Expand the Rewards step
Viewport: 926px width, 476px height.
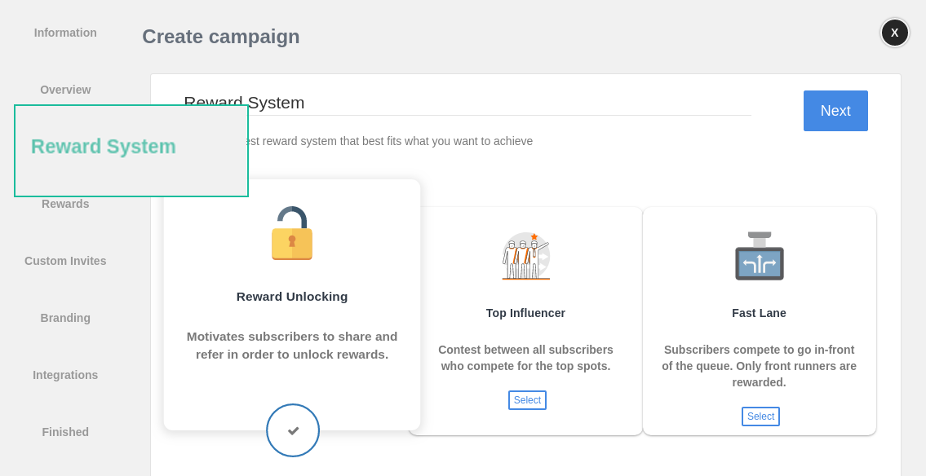(65, 204)
